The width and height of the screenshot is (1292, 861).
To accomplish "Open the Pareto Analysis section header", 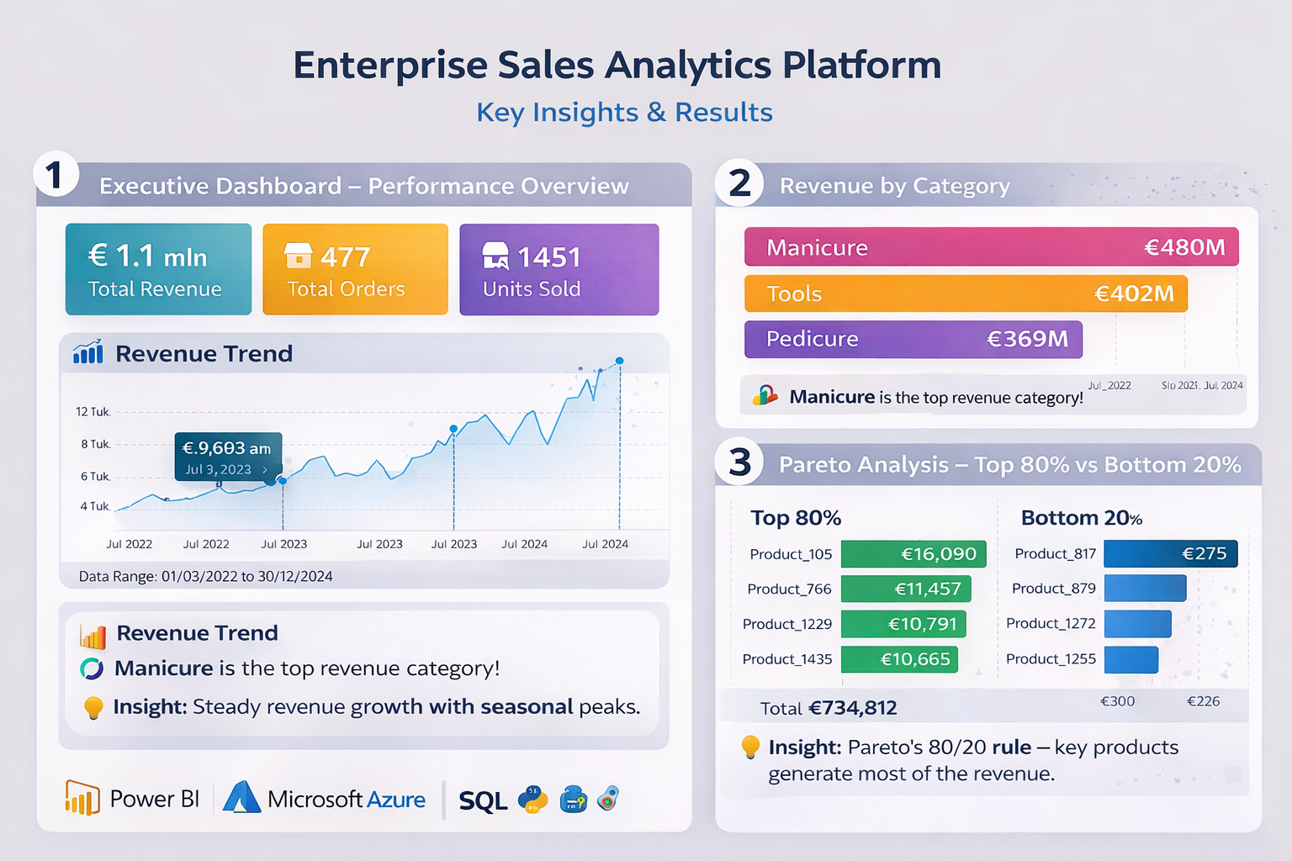I will pos(988,464).
